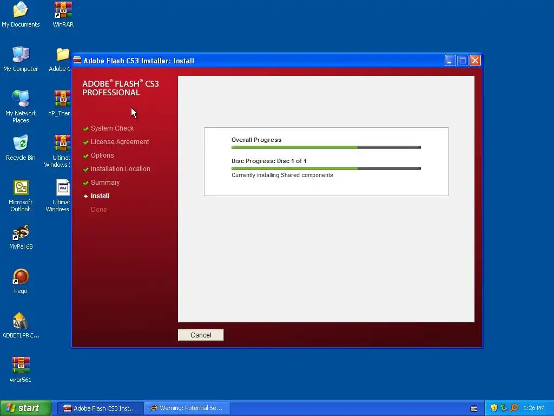Click the Options step in sidebar
The image size is (554, 416).
tap(102, 155)
